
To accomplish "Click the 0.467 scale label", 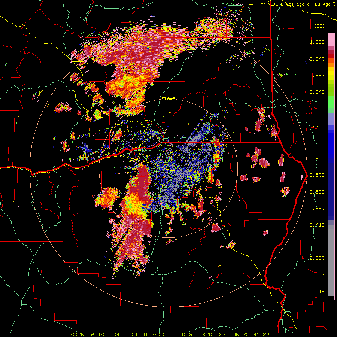I will click(x=317, y=209).
